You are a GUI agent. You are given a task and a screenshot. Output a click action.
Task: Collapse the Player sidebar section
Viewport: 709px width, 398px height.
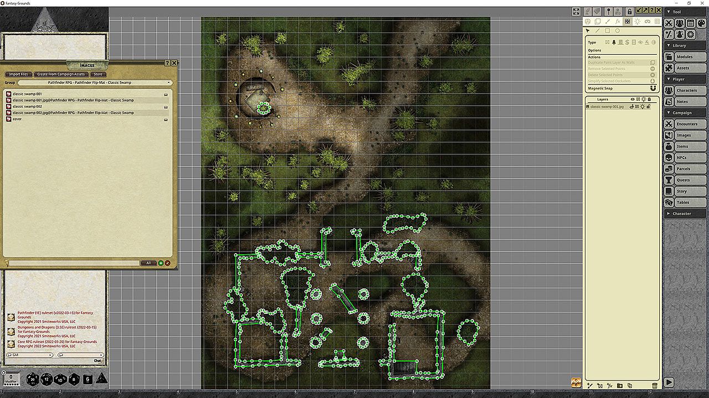point(686,79)
